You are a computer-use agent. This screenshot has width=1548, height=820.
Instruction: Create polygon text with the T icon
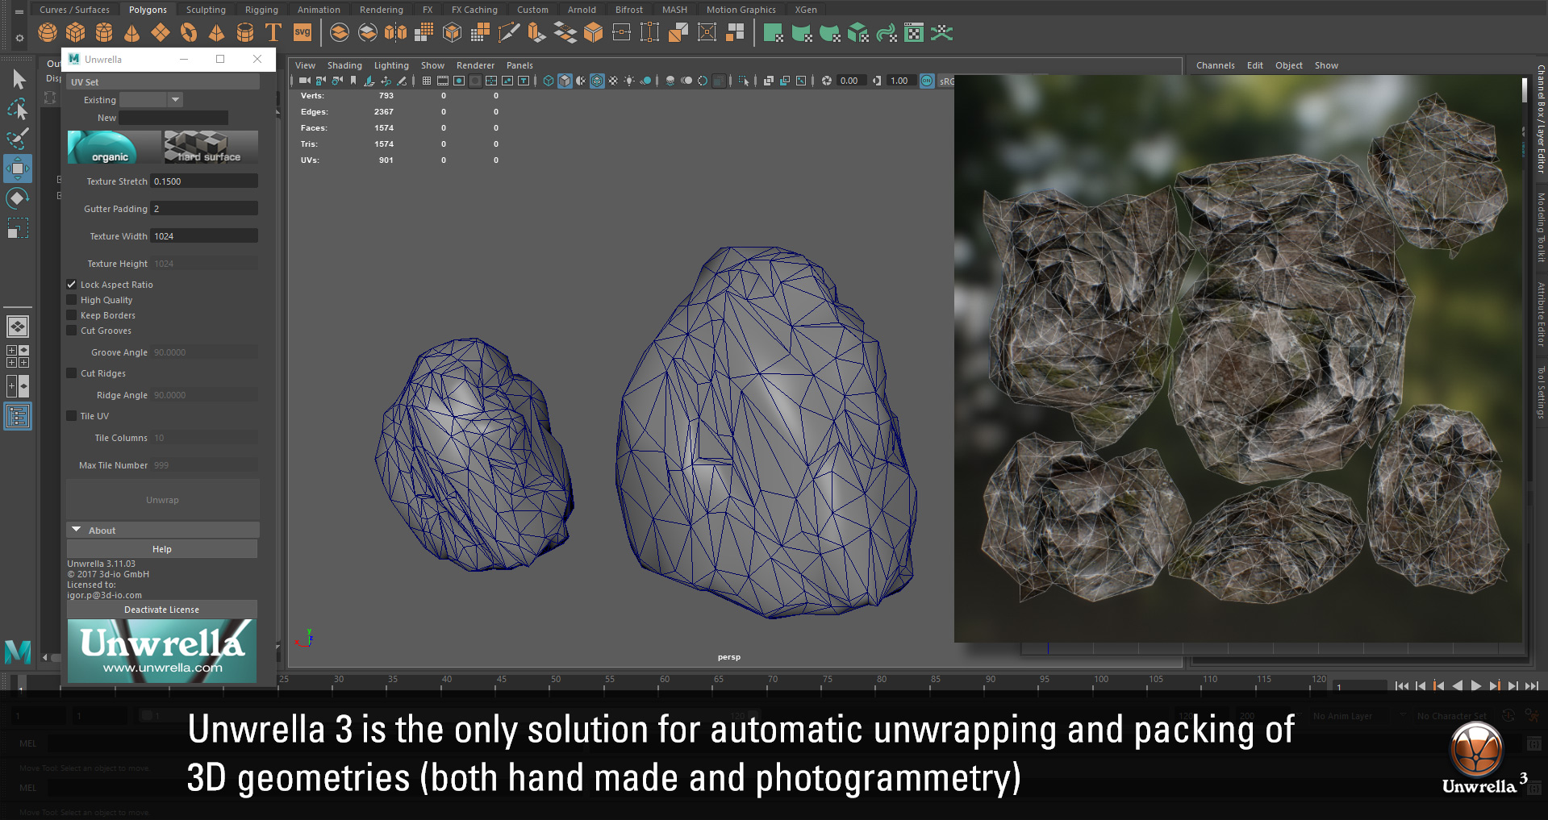tap(273, 32)
